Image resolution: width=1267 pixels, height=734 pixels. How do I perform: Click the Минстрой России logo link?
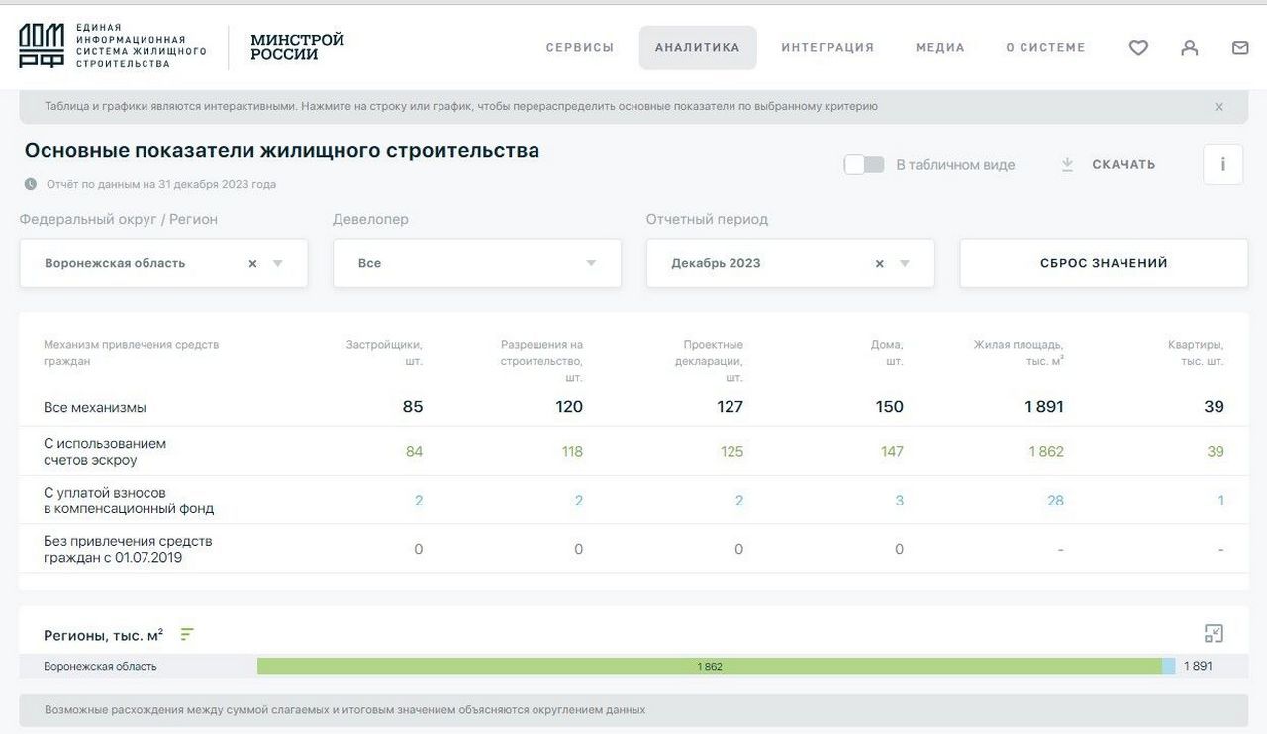coord(297,47)
